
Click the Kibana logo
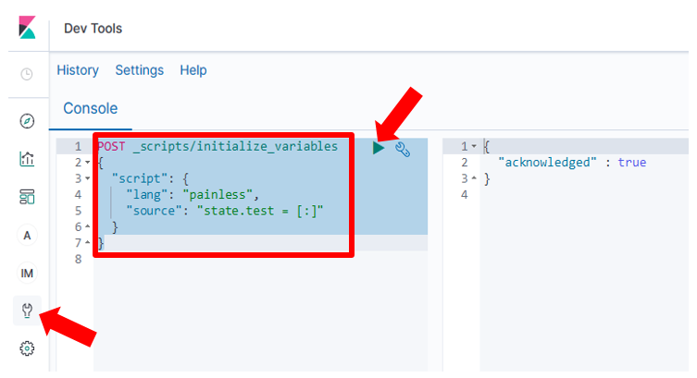coord(27,28)
